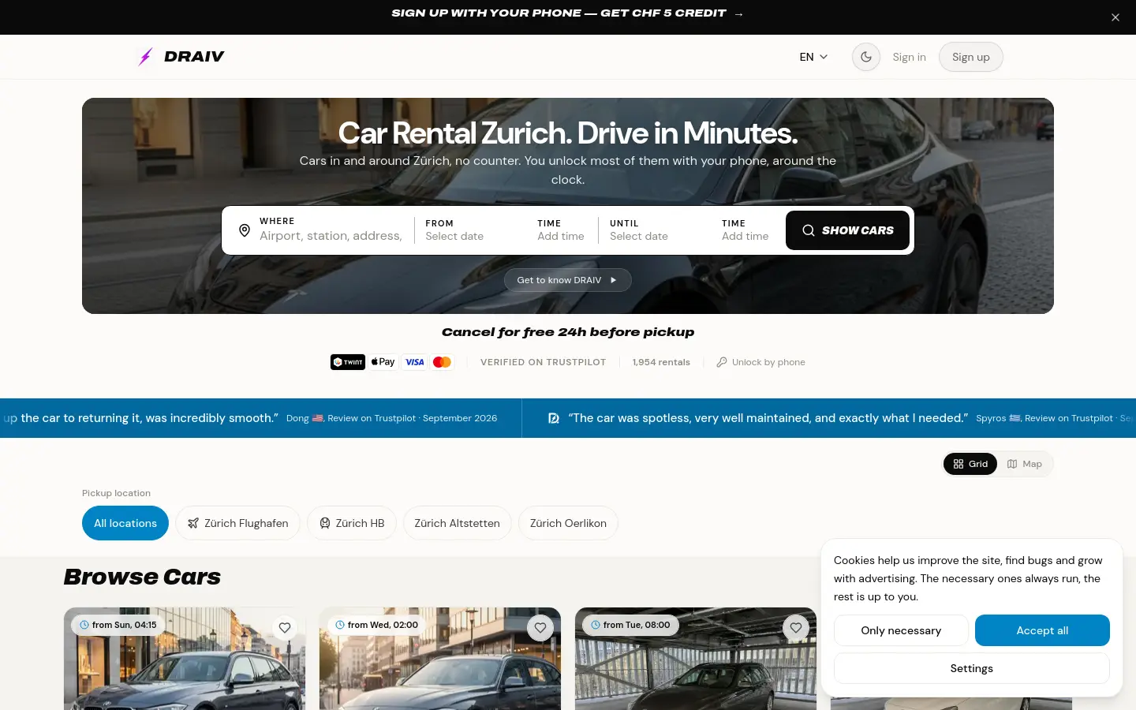Click the DRAIV lightning bolt logo
This screenshot has height=710, width=1136.
(146, 57)
